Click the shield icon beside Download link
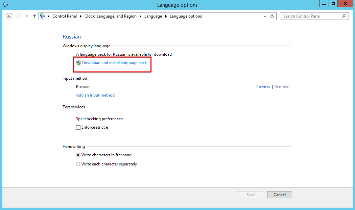 (78, 63)
